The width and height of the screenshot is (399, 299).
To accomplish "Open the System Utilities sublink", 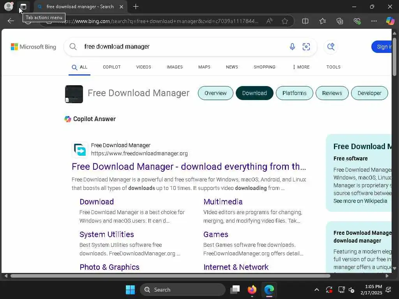I will click(x=107, y=234).
